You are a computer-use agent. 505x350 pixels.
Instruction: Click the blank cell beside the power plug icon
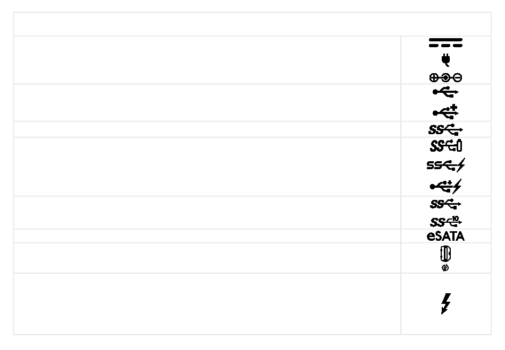click(207, 60)
